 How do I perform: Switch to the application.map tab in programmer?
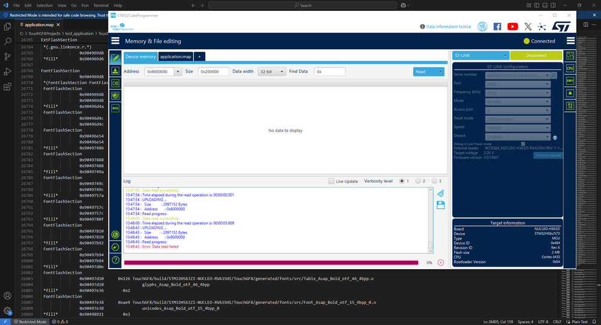(x=176, y=56)
